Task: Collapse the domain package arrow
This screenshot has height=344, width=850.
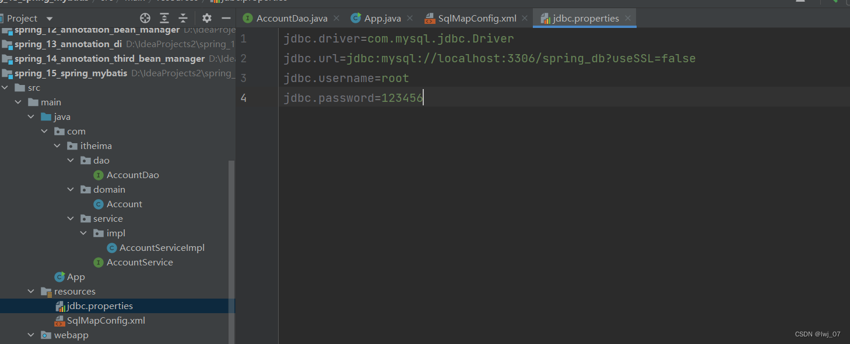Action: tap(71, 190)
